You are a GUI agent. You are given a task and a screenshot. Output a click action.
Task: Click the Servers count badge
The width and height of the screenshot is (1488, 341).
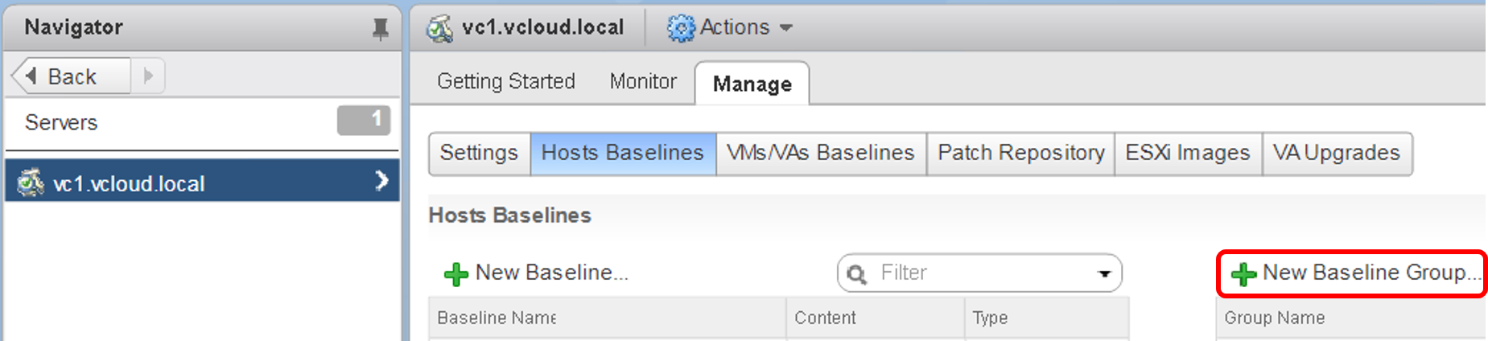point(364,121)
